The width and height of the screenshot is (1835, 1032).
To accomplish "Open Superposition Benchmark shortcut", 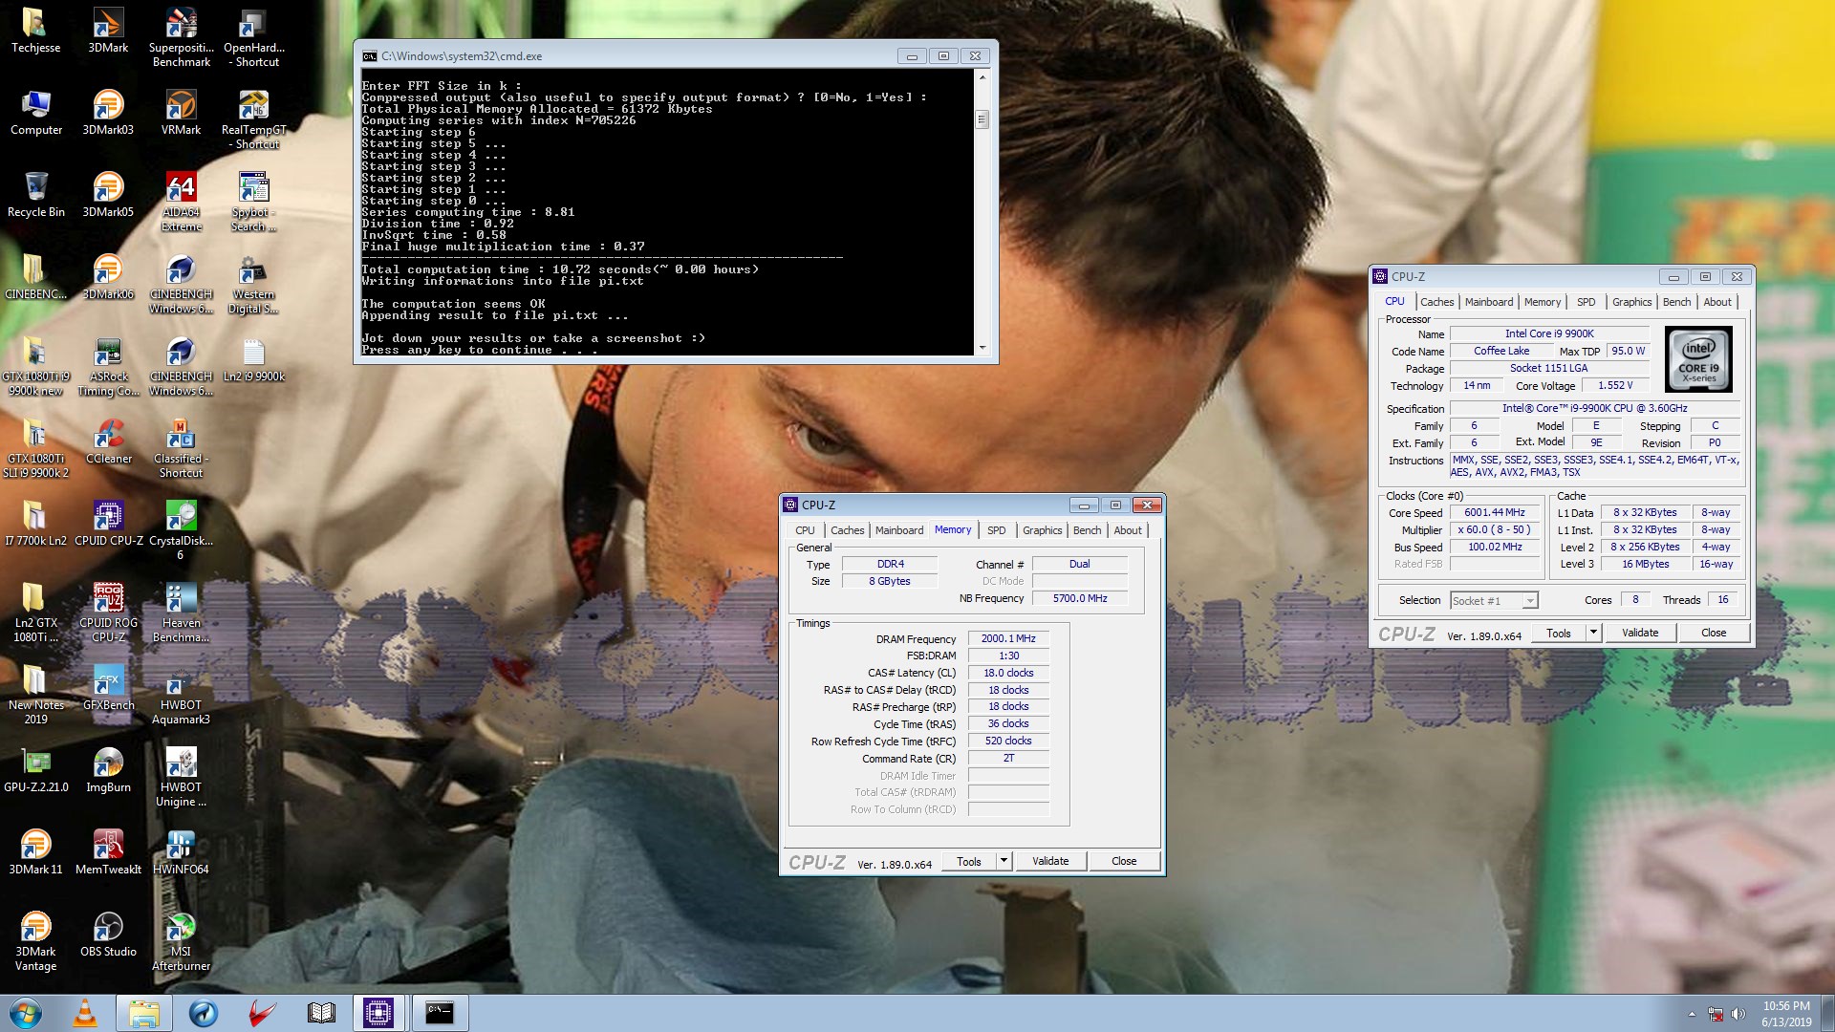I will [x=181, y=37].
